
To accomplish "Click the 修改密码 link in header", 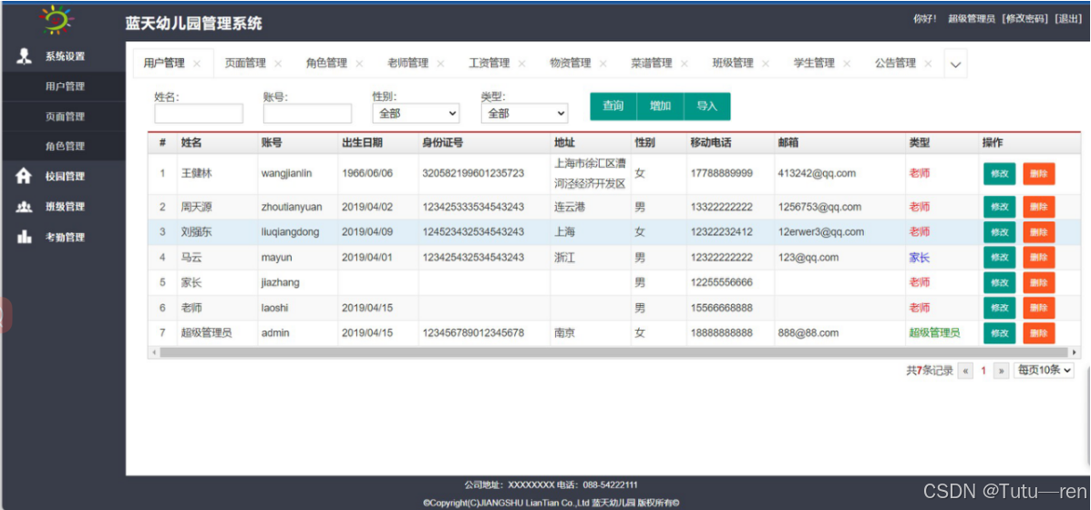I will tap(1024, 19).
